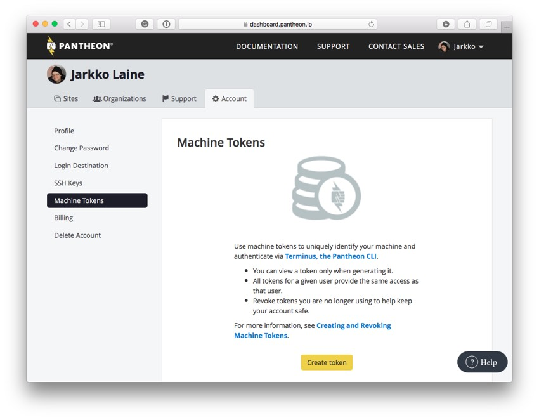Click the Pantheon logo in header
The width and height of the screenshot is (539, 420).
79,46
